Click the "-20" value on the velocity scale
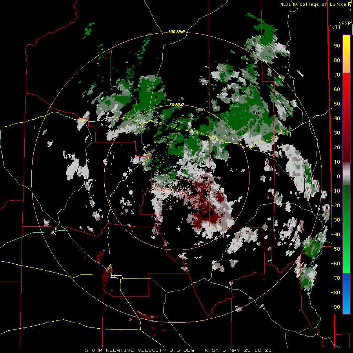The height and width of the screenshot is (353, 353). tap(335, 206)
